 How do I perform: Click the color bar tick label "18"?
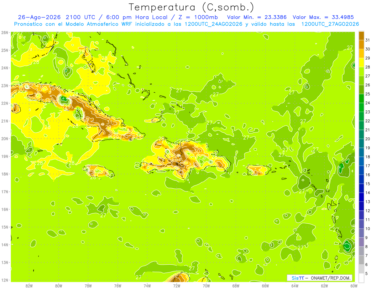tap(368, 157)
